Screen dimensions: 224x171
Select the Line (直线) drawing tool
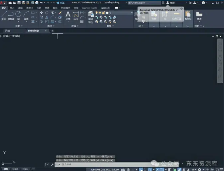click(x=4, y=15)
